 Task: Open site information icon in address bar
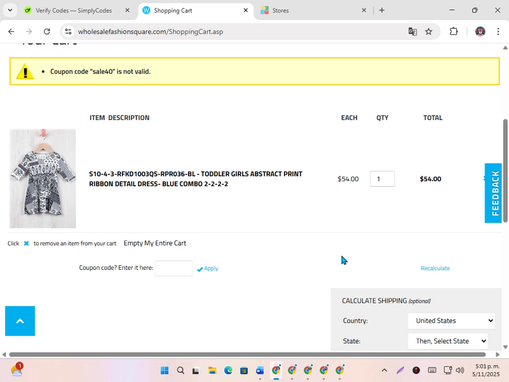tap(68, 32)
